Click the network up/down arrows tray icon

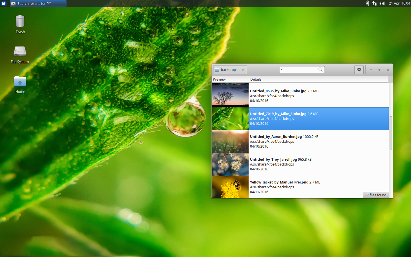coord(374,3)
